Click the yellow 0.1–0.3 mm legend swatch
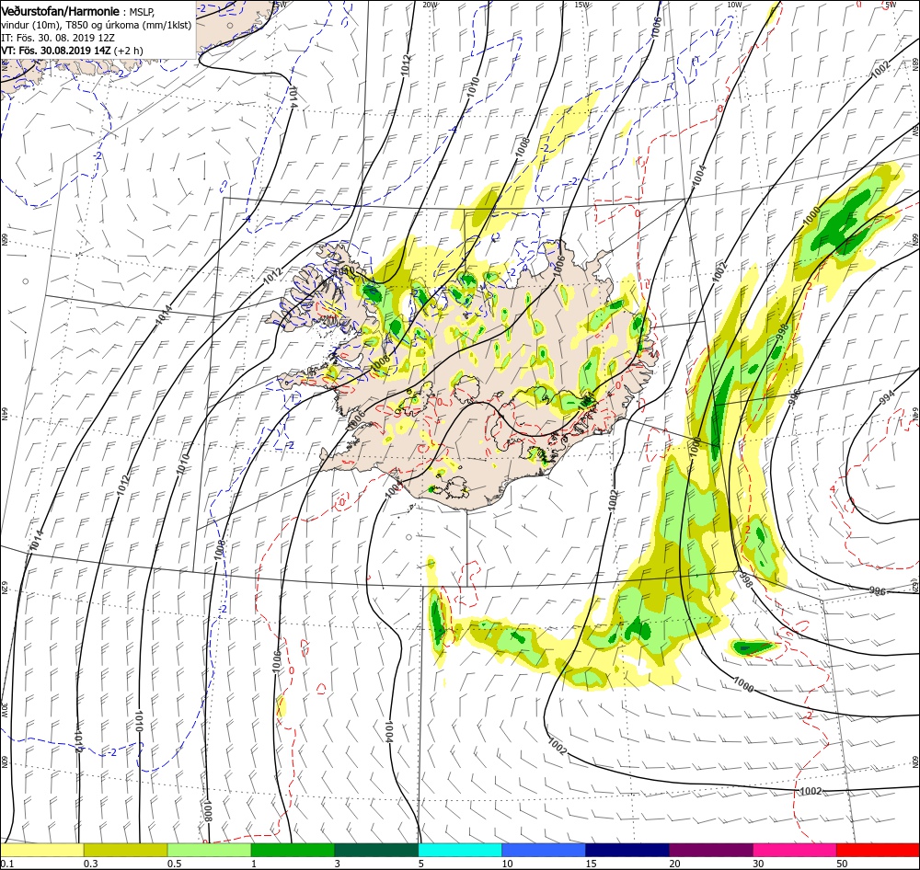This screenshot has width=920, height=870. [42, 850]
